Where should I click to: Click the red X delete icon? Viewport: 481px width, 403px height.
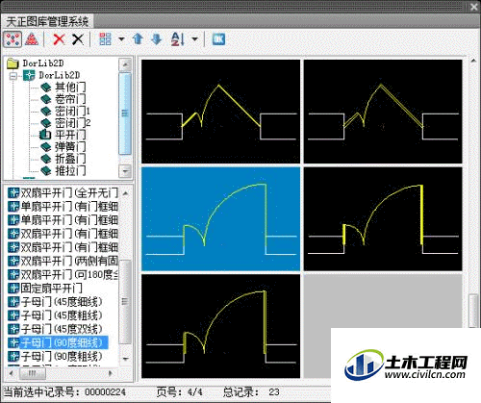tap(59, 39)
